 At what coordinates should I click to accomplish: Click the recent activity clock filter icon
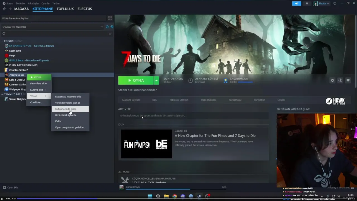point(107,27)
